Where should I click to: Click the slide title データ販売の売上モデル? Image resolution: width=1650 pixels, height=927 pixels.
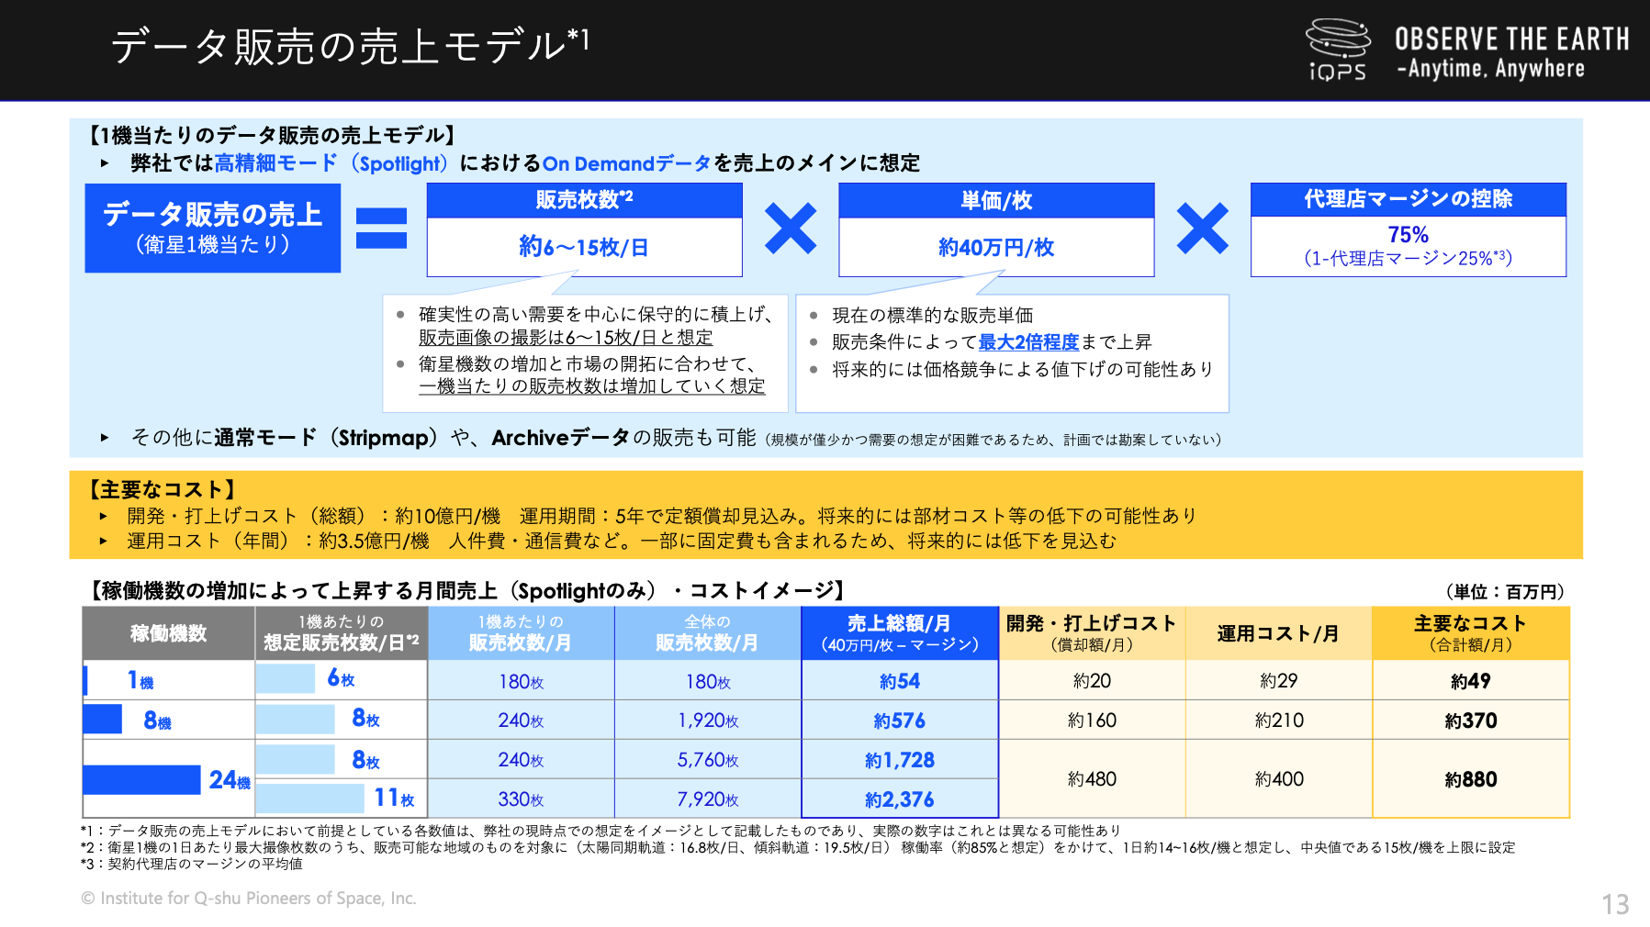[x=350, y=46]
